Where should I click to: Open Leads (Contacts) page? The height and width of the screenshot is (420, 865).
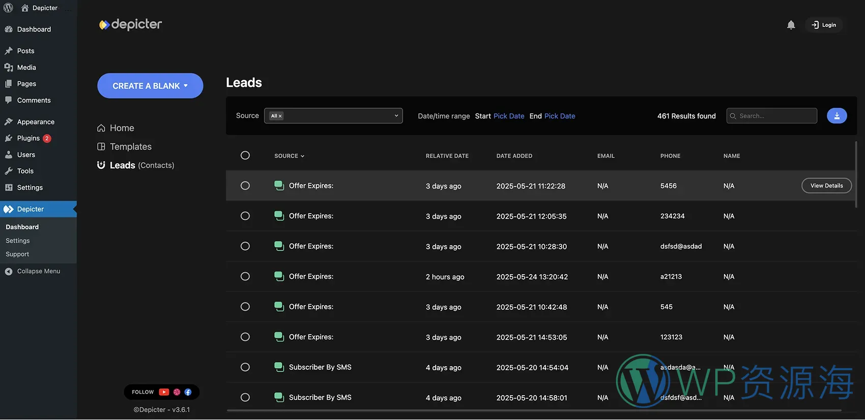(x=135, y=165)
